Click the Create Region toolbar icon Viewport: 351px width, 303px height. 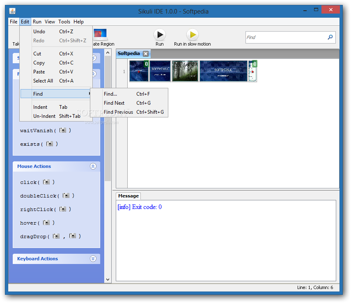tap(100, 34)
